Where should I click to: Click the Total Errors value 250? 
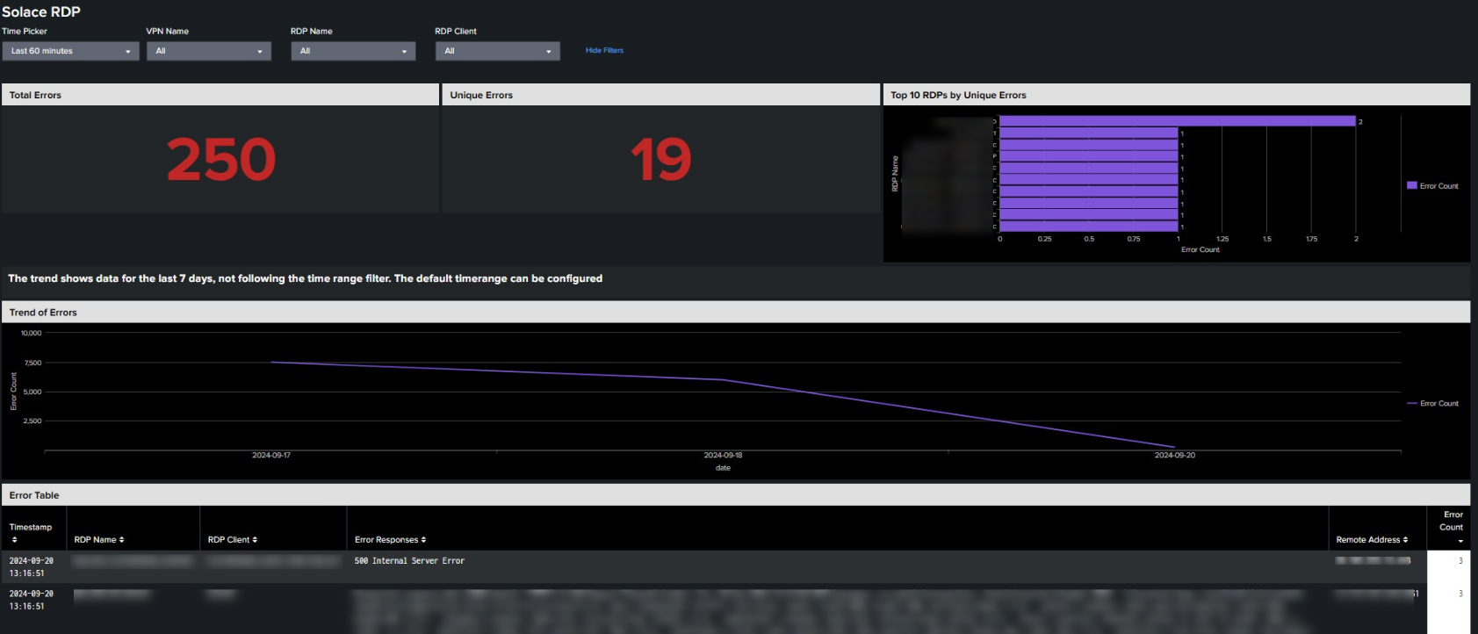220,159
